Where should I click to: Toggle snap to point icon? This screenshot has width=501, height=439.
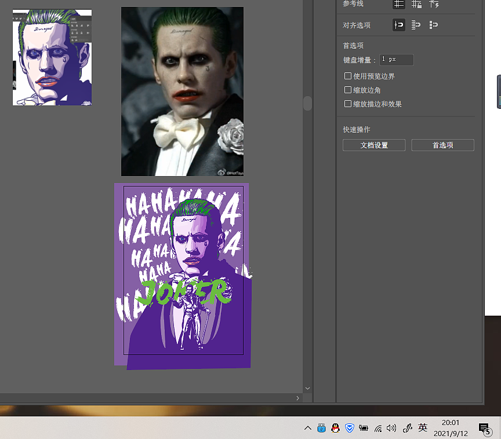point(399,25)
